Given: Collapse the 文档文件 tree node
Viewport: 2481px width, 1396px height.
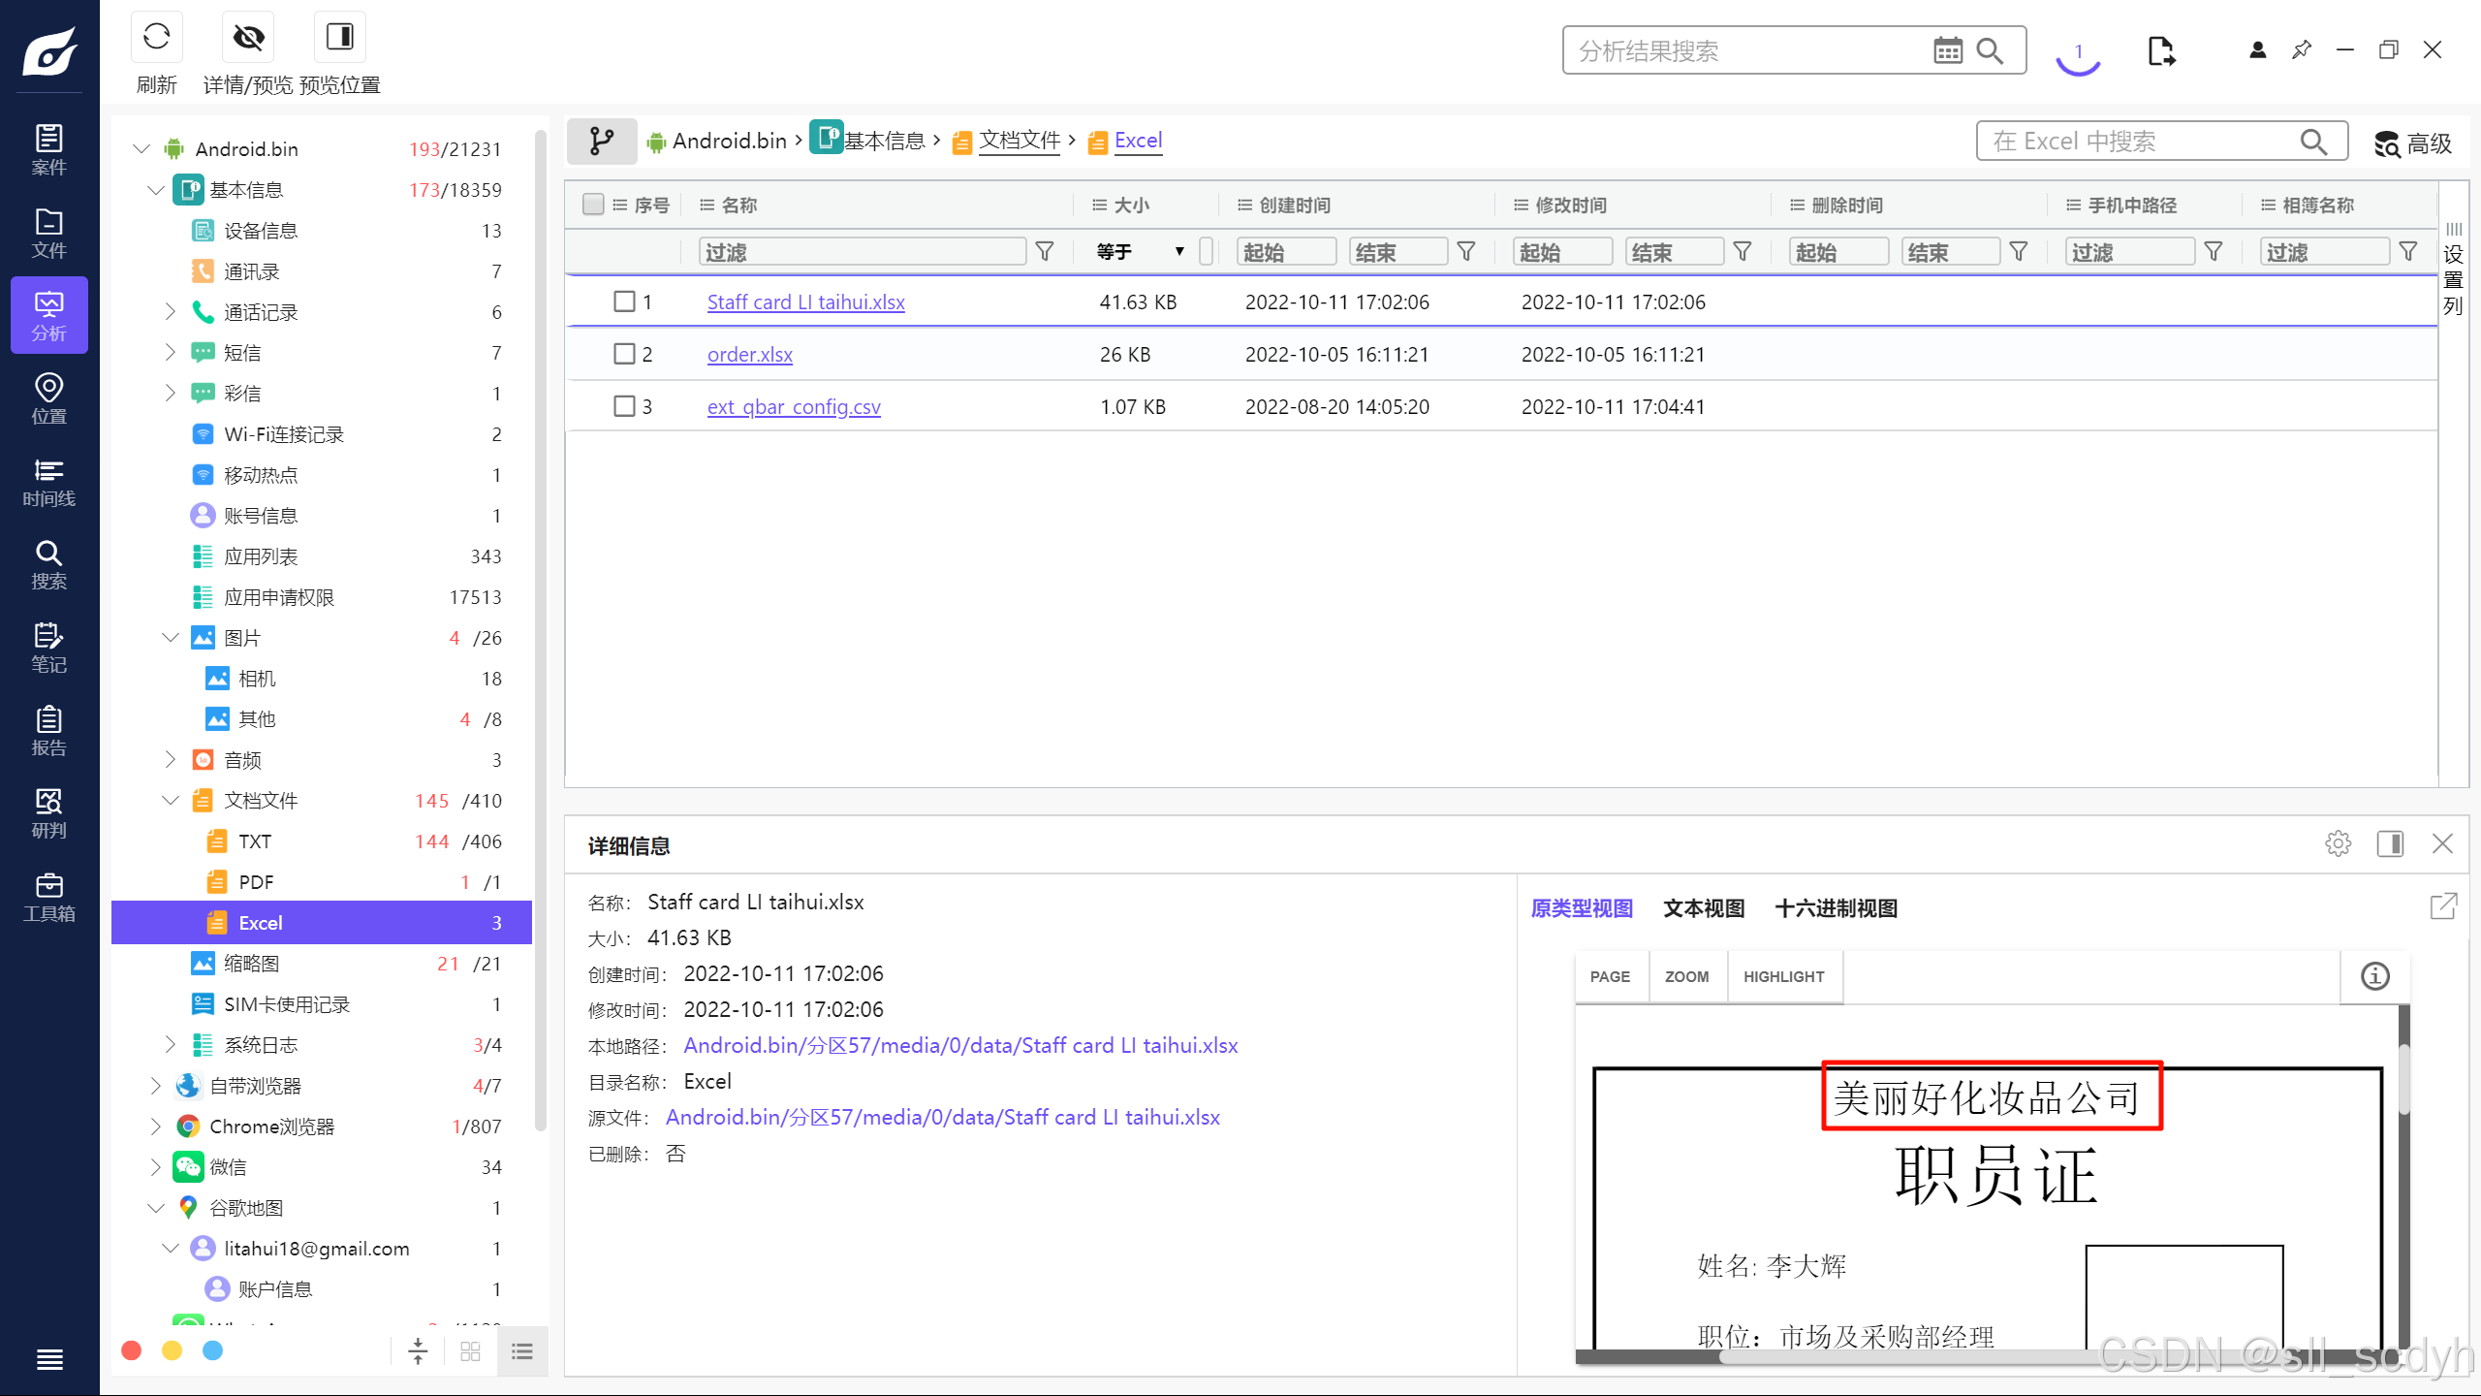Looking at the screenshot, I should (x=171, y=800).
